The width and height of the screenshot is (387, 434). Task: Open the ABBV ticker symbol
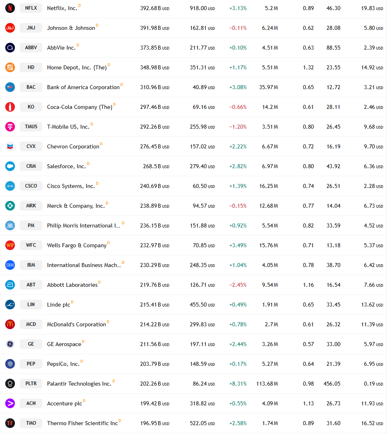pos(31,48)
